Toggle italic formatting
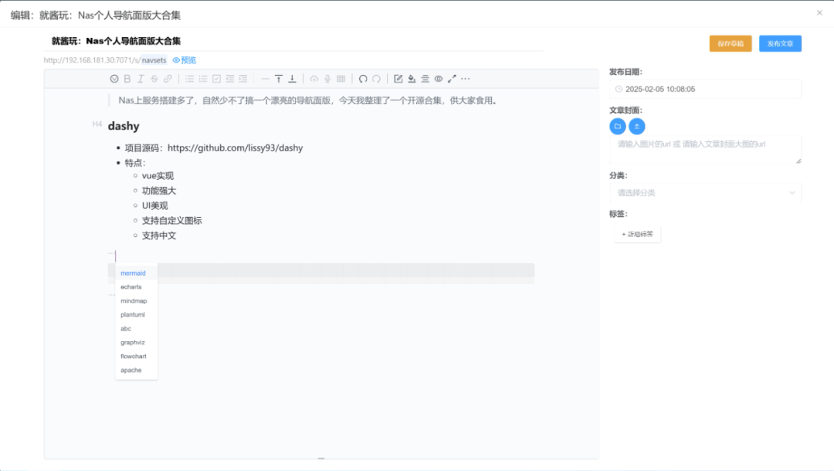The width and height of the screenshot is (834, 471). click(x=141, y=79)
